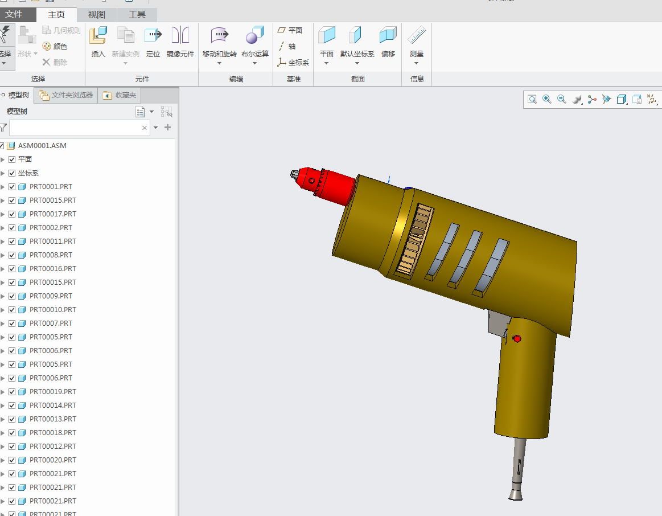Click the cube-with-axes view orientation icon

click(x=607, y=100)
